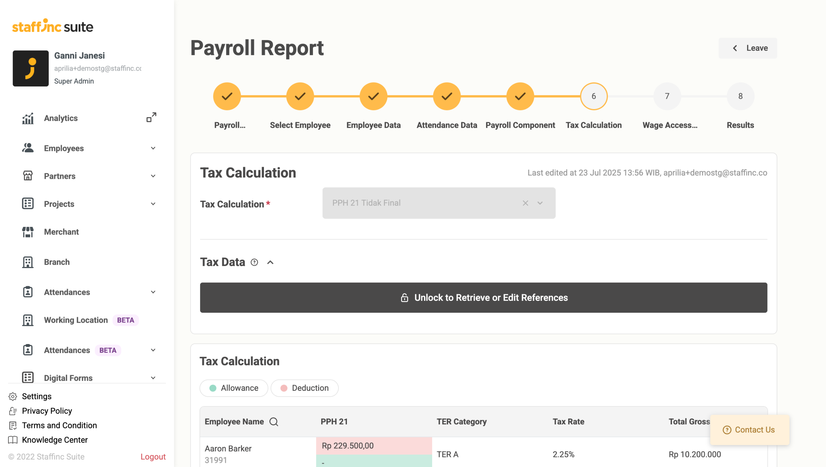Go to the Payroll Component step
Viewport: 826px width, 467px height.
[520, 96]
